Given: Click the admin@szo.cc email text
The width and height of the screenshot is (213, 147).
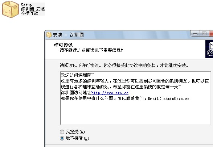Looking at the screenshot, I should tap(176, 98).
